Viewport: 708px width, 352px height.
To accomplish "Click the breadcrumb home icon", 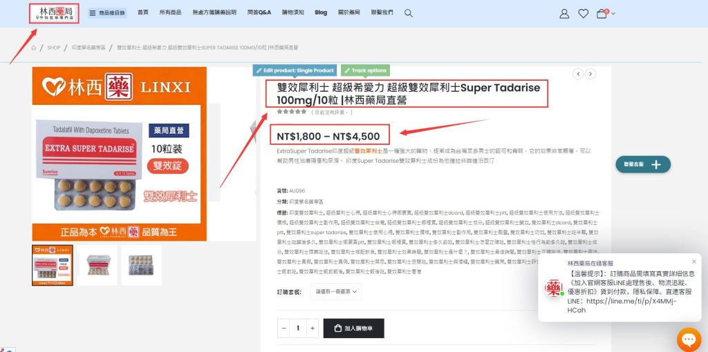I will click(x=34, y=48).
